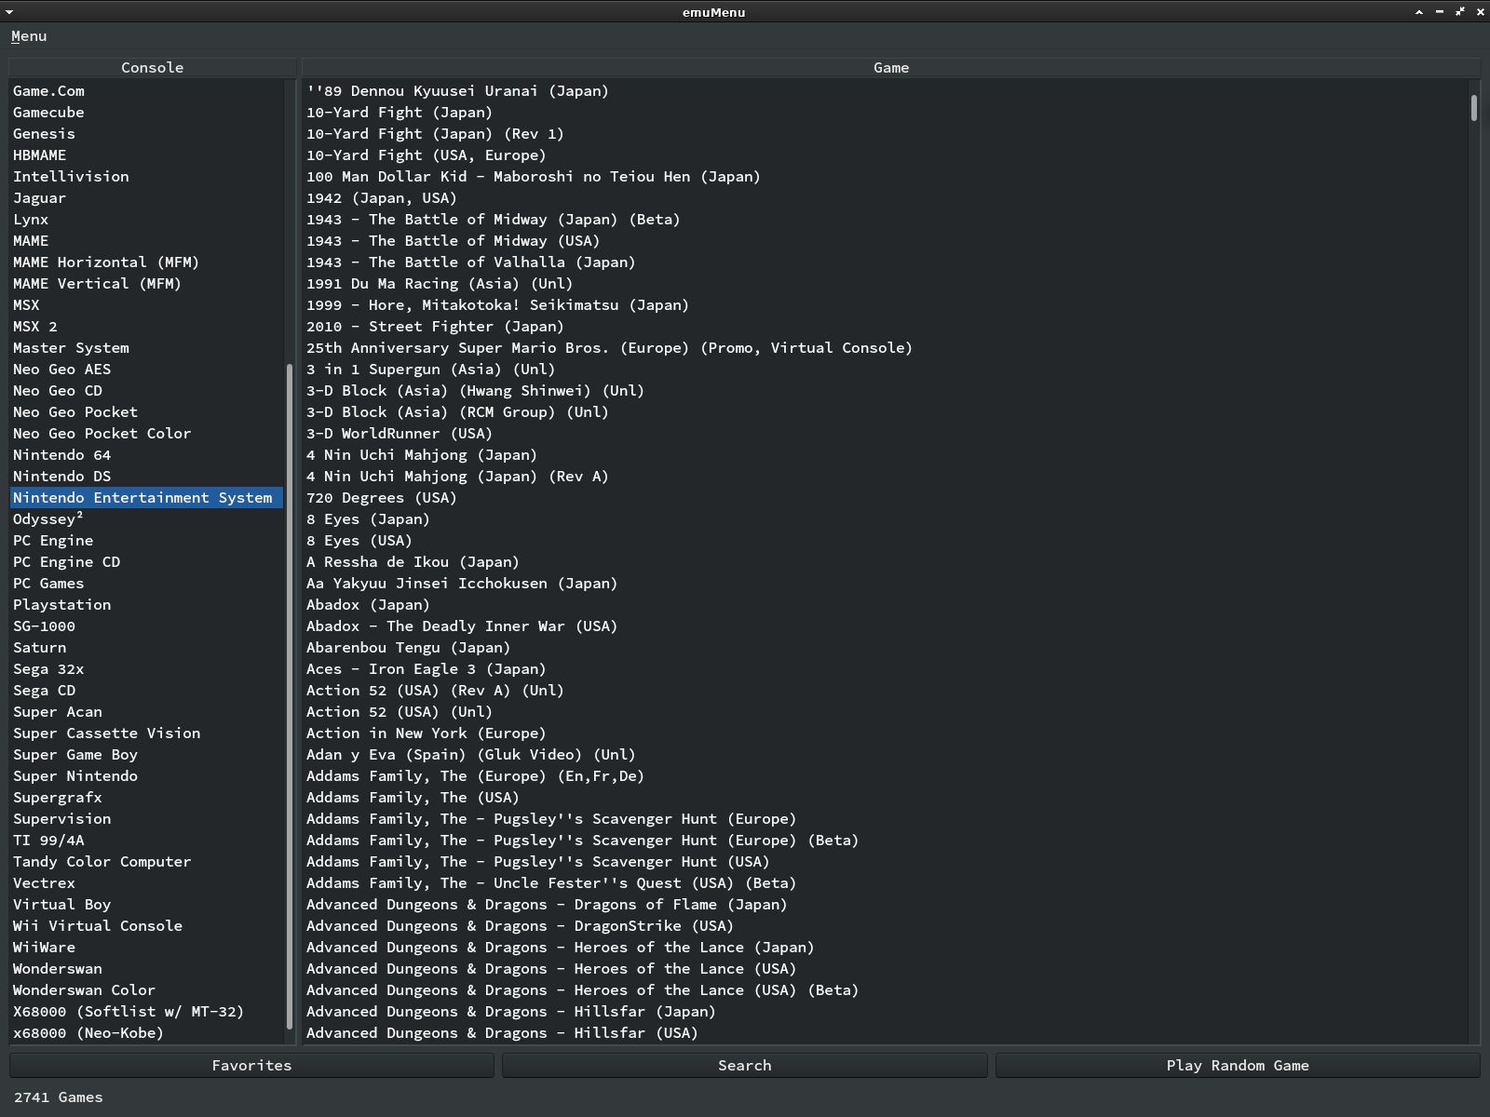
Task: Choose HBMAME from console list
Action: coord(146,155)
